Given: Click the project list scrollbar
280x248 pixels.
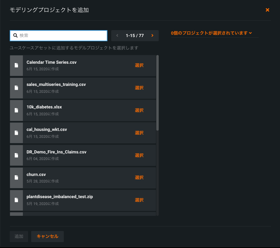Looking at the screenshot, I should point(158,94).
